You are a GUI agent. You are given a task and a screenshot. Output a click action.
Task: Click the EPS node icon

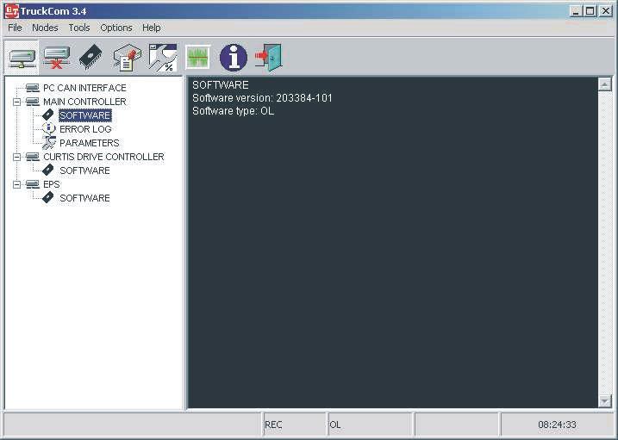(32, 184)
